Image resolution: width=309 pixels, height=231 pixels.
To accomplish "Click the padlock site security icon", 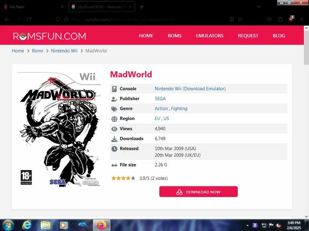I will (66, 20).
